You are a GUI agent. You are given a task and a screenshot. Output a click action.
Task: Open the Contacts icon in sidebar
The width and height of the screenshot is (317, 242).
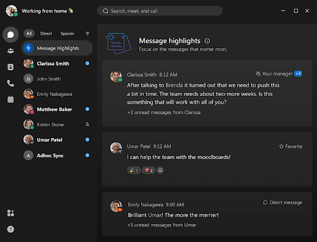pyautogui.click(x=11, y=67)
